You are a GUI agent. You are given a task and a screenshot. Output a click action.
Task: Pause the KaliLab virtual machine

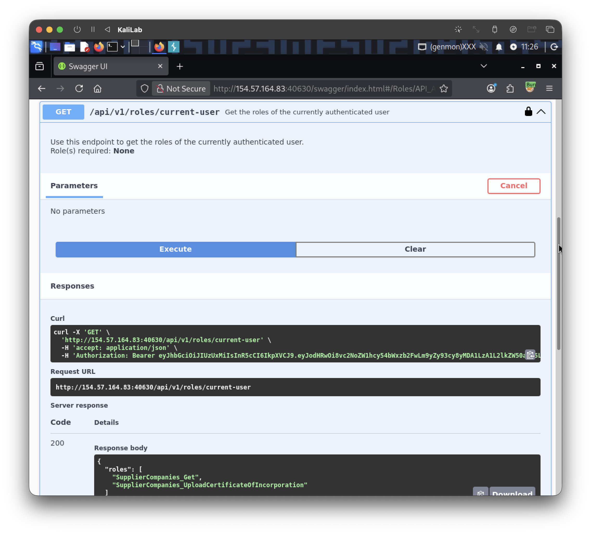pyautogui.click(x=93, y=30)
